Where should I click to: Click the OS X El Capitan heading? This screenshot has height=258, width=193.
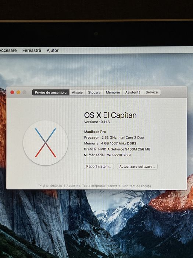[110, 115]
